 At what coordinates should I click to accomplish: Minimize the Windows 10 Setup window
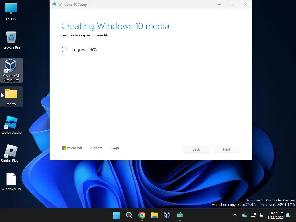[x=219, y=4]
